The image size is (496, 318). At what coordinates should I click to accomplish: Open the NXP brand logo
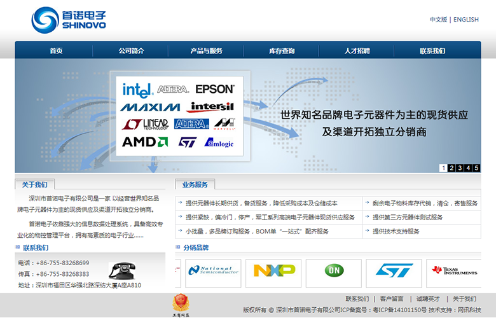click(273, 272)
